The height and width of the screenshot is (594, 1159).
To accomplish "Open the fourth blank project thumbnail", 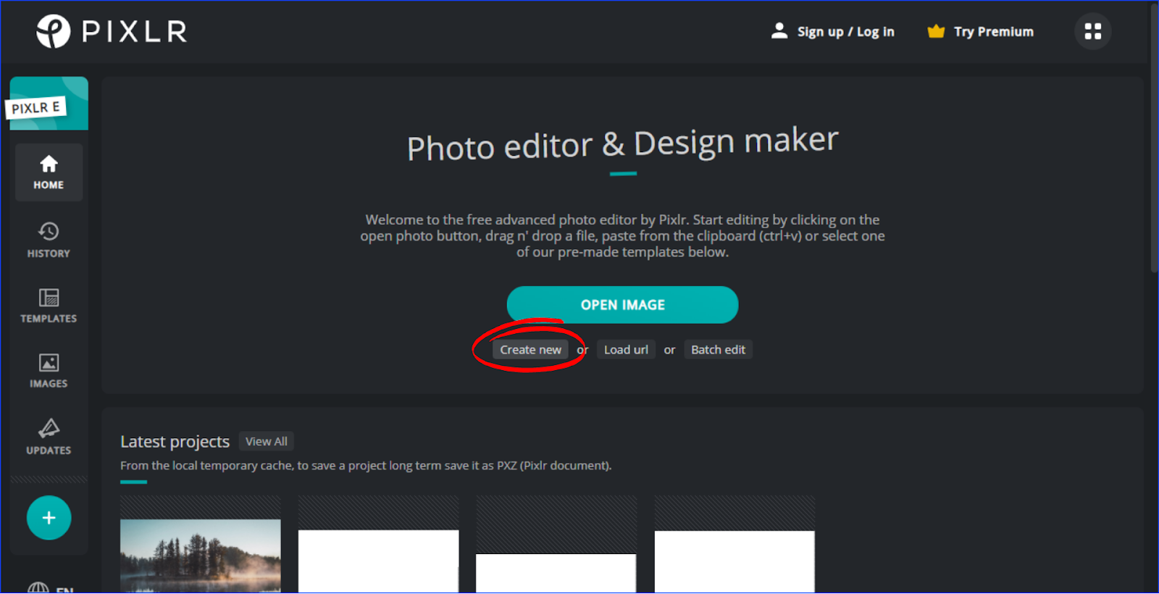I will [735, 545].
